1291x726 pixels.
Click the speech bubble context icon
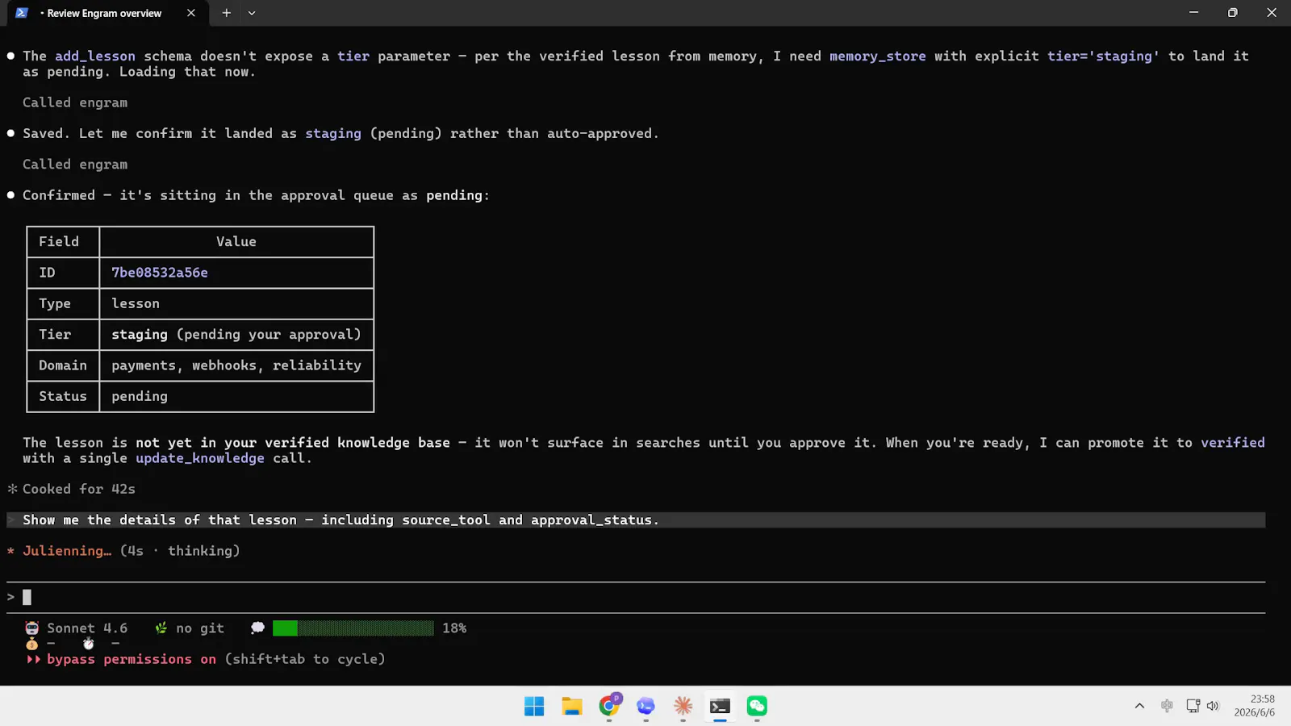coord(257,628)
